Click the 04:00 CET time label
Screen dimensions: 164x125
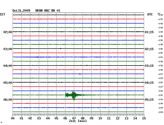8,66
